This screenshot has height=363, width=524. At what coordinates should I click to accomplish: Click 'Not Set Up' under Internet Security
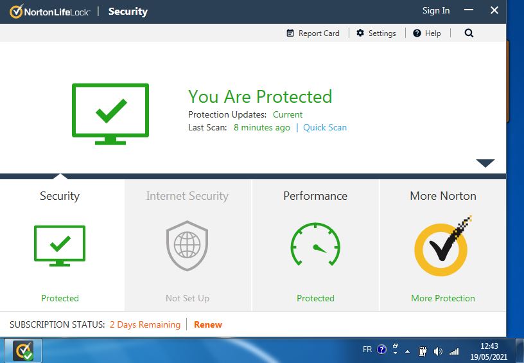pos(187,298)
